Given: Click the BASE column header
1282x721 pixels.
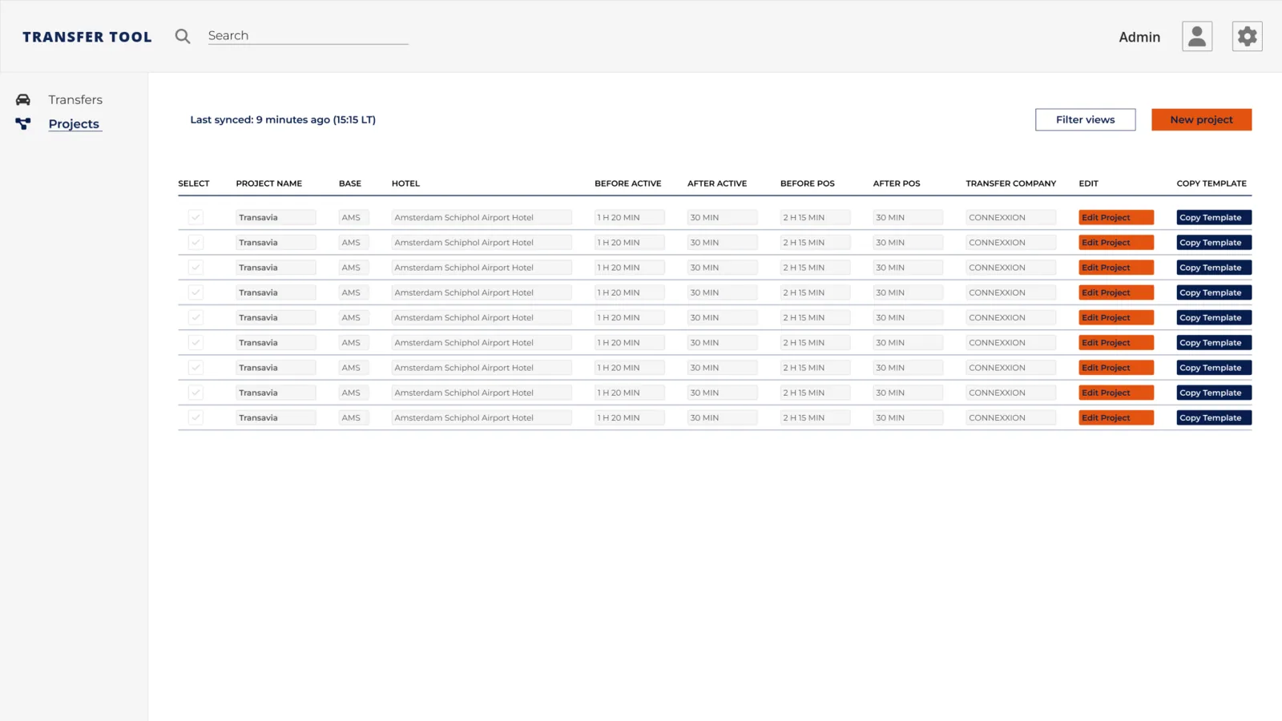Looking at the screenshot, I should click(350, 183).
